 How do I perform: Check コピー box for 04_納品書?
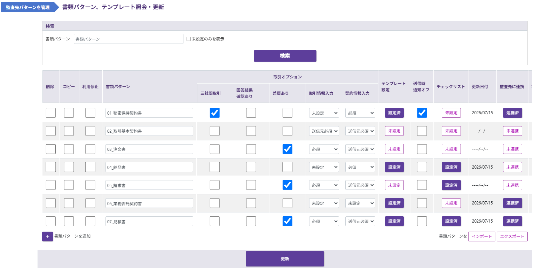[x=69, y=167]
